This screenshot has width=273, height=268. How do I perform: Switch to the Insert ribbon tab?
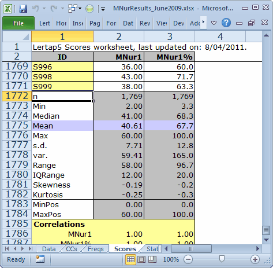(78, 23)
